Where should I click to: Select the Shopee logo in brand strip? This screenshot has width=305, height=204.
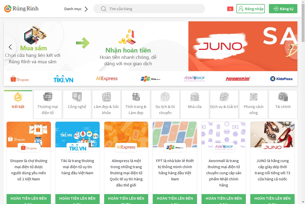20,79
